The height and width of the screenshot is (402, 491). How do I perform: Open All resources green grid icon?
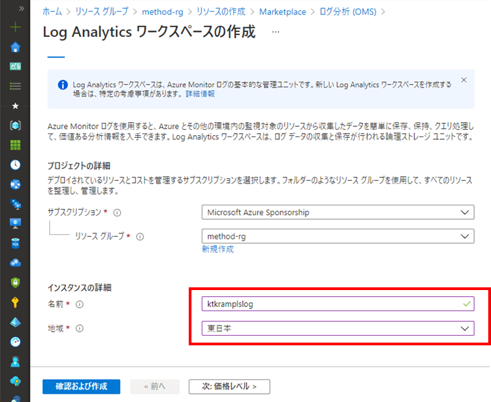tap(15, 145)
